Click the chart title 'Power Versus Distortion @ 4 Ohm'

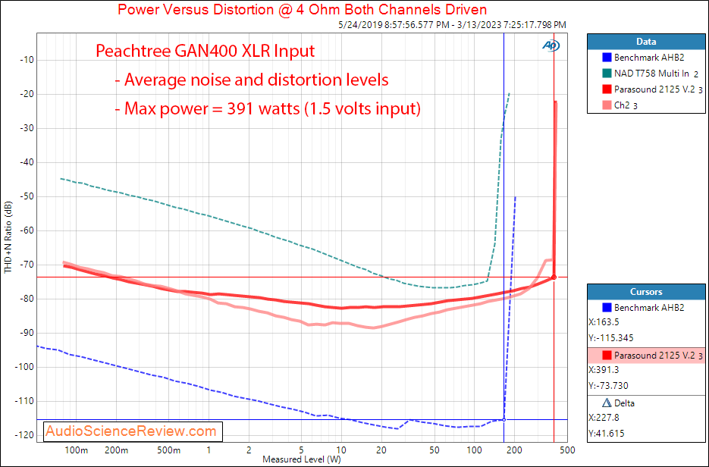(x=302, y=9)
